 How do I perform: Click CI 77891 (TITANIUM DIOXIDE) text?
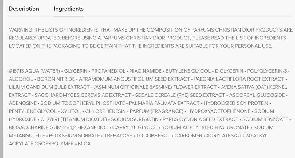pos(73,119)
